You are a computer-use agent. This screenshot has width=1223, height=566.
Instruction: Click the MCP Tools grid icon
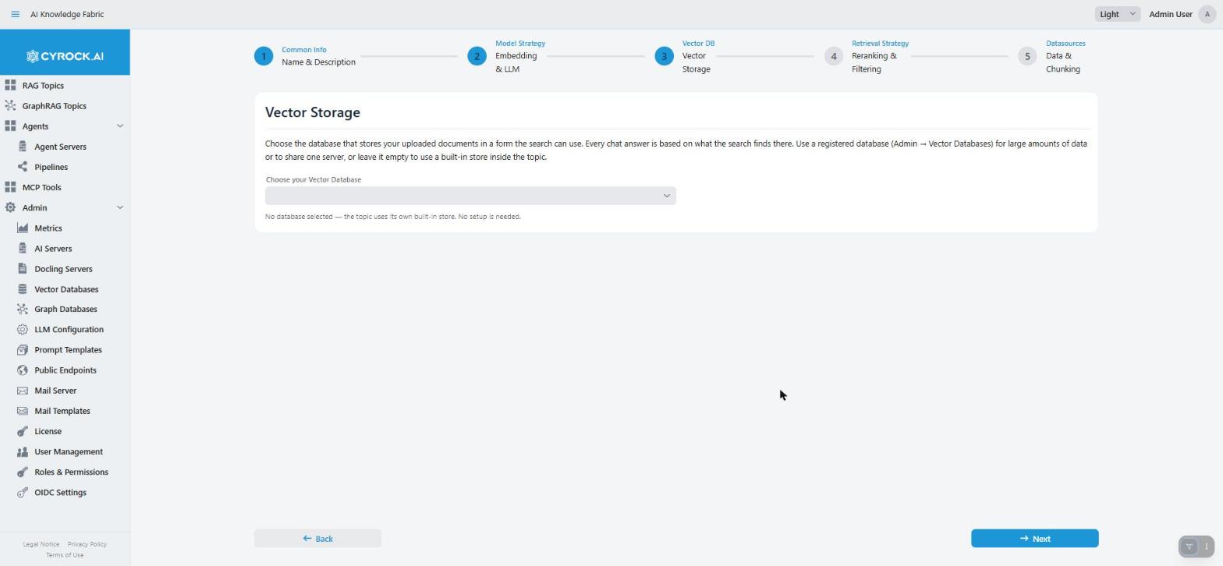(x=10, y=187)
